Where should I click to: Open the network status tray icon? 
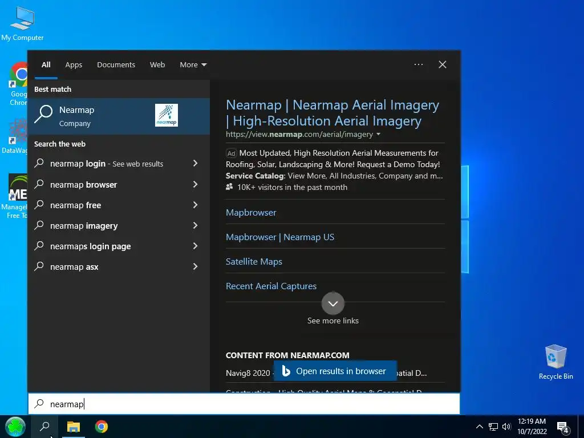click(493, 427)
